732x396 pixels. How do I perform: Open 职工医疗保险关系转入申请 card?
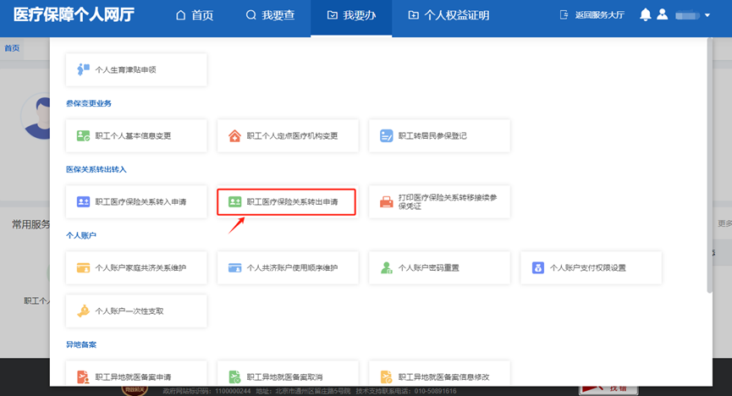136,201
